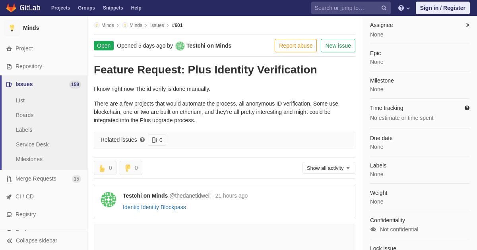Click first Minds breadcrumb lightbulb icon
This screenshot has height=250, width=477.
[x=97, y=25]
